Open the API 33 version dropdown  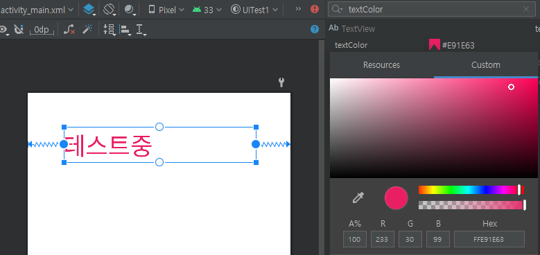pyautogui.click(x=207, y=10)
